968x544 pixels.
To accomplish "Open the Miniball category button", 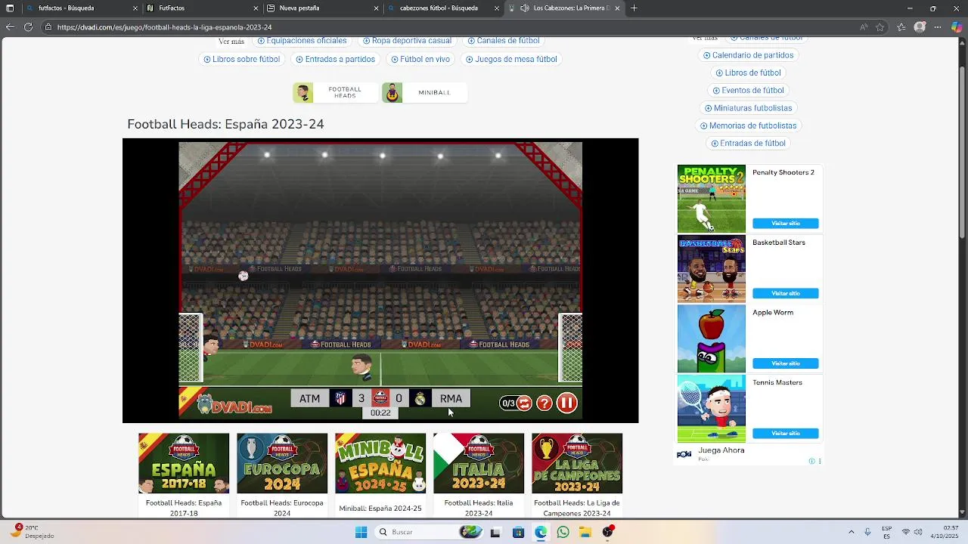I will tap(424, 93).
